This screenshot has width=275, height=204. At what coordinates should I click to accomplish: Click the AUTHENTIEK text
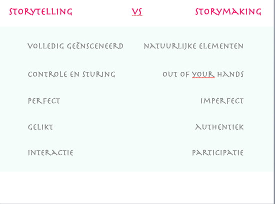point(219,127)
